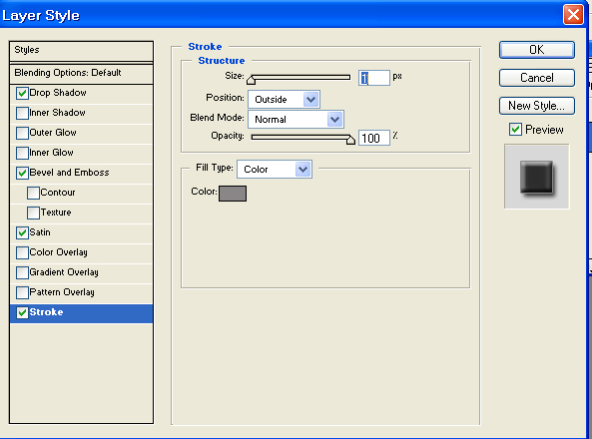Select the Styles entry at the list top
592x439 pixels.
[x=81, y=51]
